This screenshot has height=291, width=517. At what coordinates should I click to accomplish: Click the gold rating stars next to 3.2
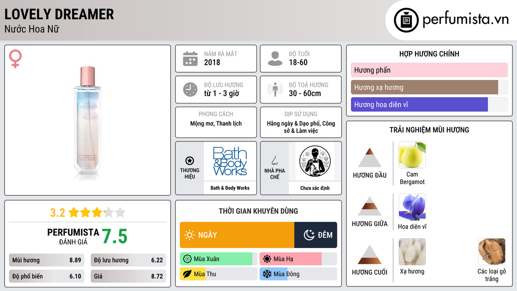[97, 213]
